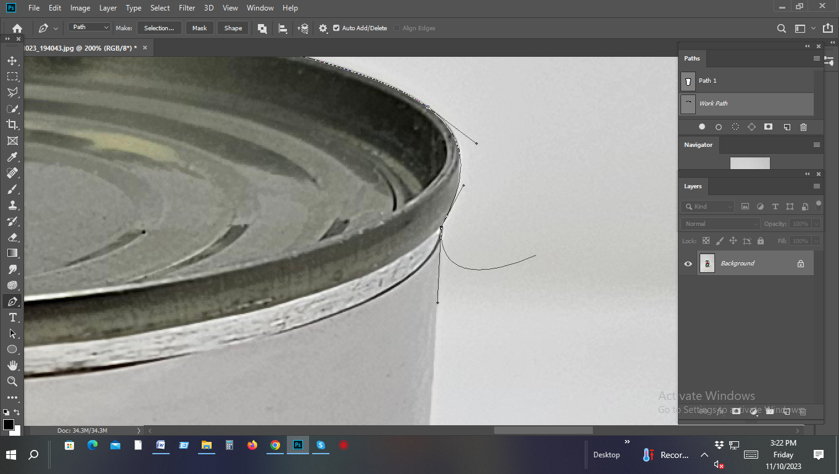
Task: Open Pen tool preset picker arrow
Action: (x=56, y=28)
